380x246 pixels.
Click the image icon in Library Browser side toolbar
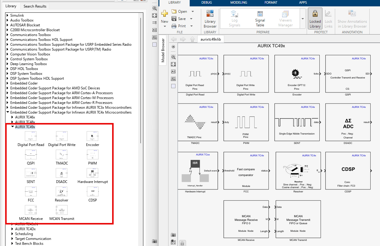(155, 37)
